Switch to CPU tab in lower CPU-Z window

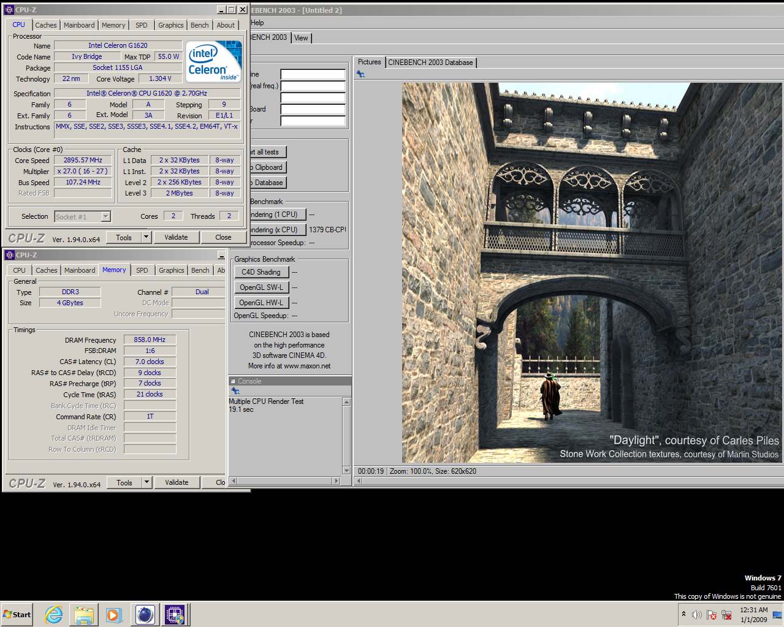(20, 270)
